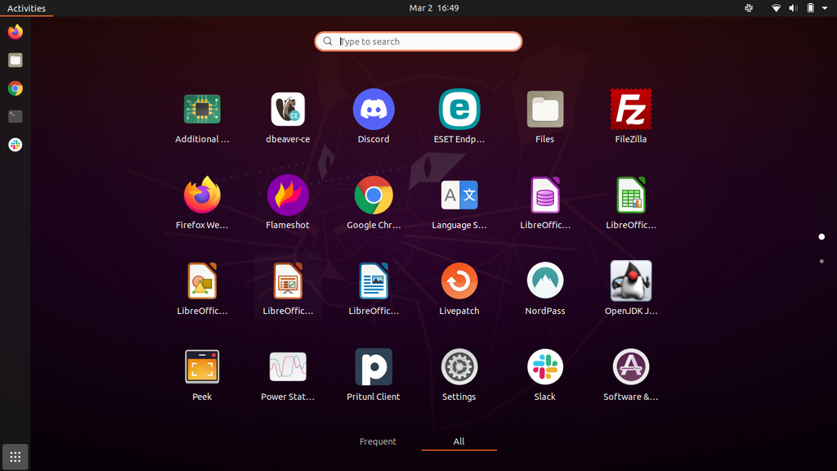Launch dbeaver-ce database tool

(288, 109)
